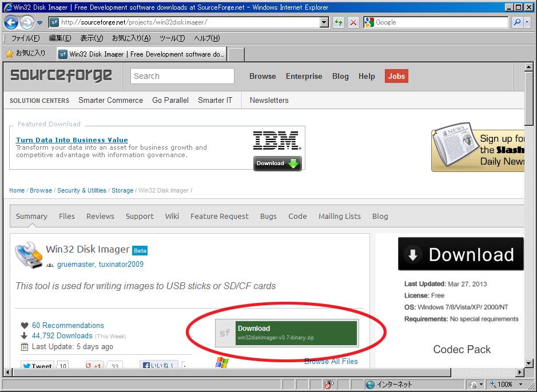Open the Blog header link
Screen dimensions: 537x392
(x=340, y=76)
